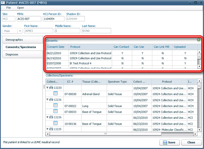The image size is (204, 149).
Task: Sort consents by Consent Date header
Action: tap(57, 47)
